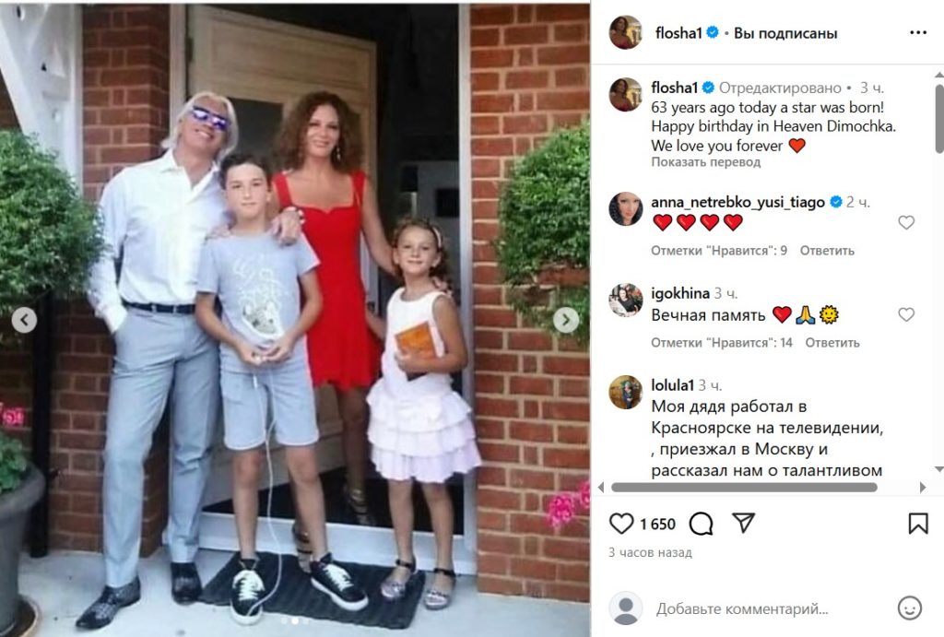Open flosha1 profile from header username
The image size is (944, 637).
[678, 33]
